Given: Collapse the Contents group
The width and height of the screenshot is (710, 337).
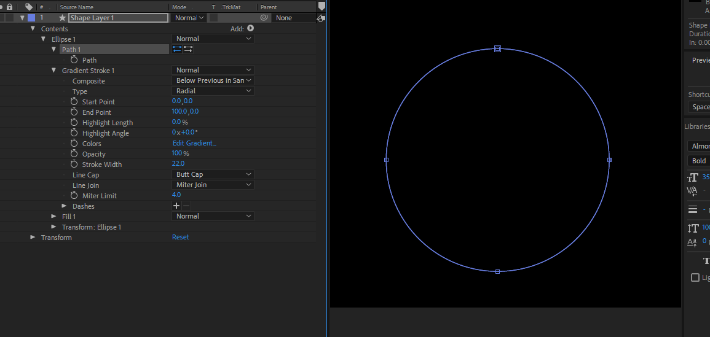Looking at the screenshot, I should pyautogui.click(x=33, y=28).
